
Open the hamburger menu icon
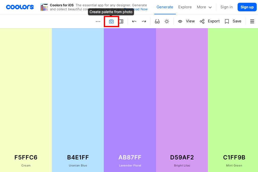(x=252, y=21)
